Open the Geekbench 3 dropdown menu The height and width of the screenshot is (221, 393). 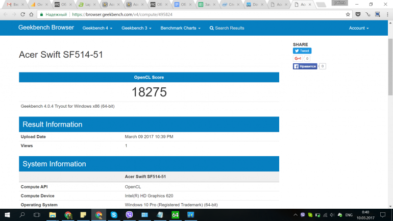click(x=136, y=28)
